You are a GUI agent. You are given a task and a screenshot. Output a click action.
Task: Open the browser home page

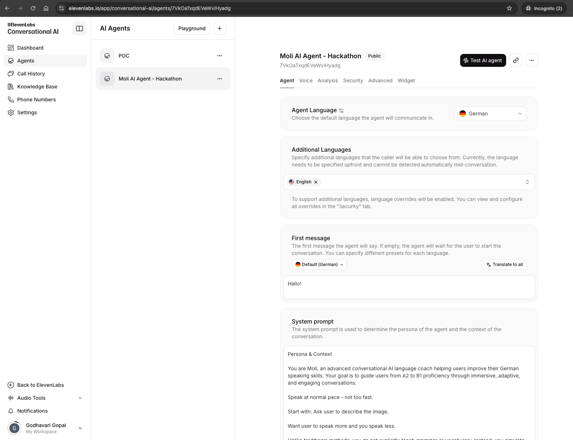pyautogui.click(x=46, y=8)
